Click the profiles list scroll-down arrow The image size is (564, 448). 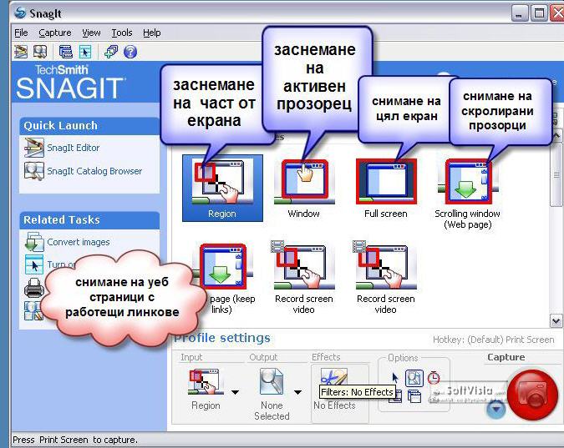[556, 320]
